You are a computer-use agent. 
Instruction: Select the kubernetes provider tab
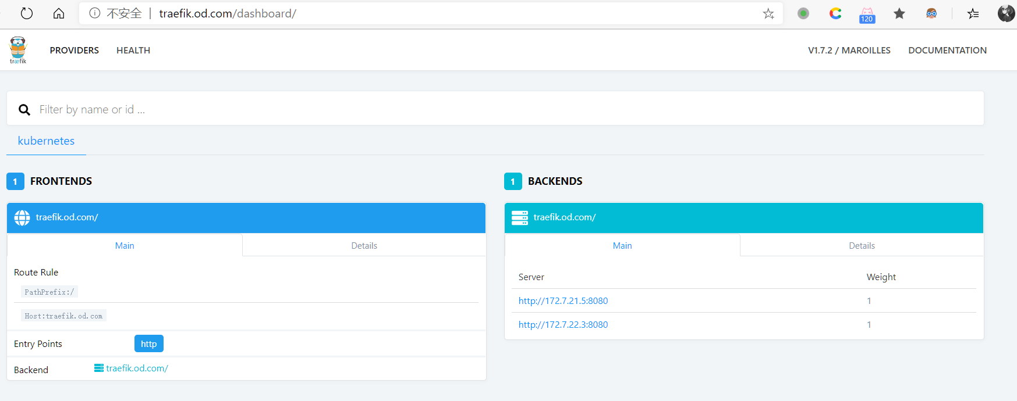click(46, 141)
